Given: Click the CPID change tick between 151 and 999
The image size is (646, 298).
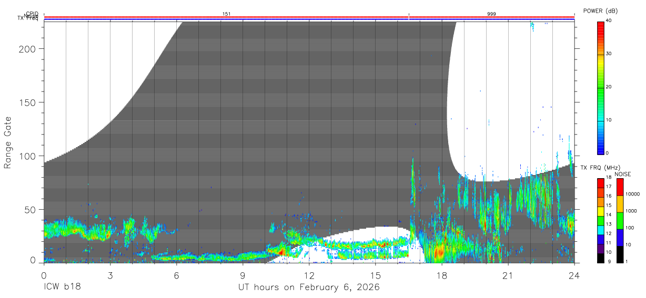Looking at the screenshot, I should pyautogui.click(x=409, y=14).
